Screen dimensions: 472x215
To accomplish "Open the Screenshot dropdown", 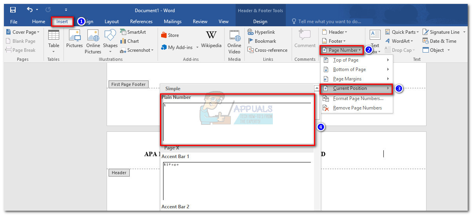I will 136,50.
